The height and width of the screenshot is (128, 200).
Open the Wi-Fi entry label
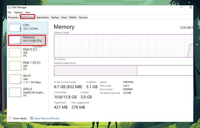pyautogui.click(x=27, y=76)
